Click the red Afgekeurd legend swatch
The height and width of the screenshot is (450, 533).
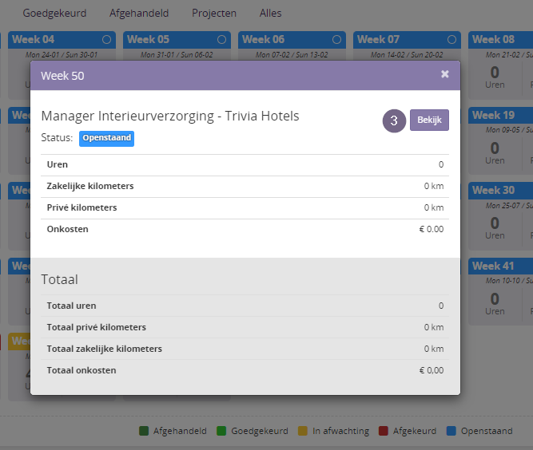pyautogui.click(x=384, y=431)
